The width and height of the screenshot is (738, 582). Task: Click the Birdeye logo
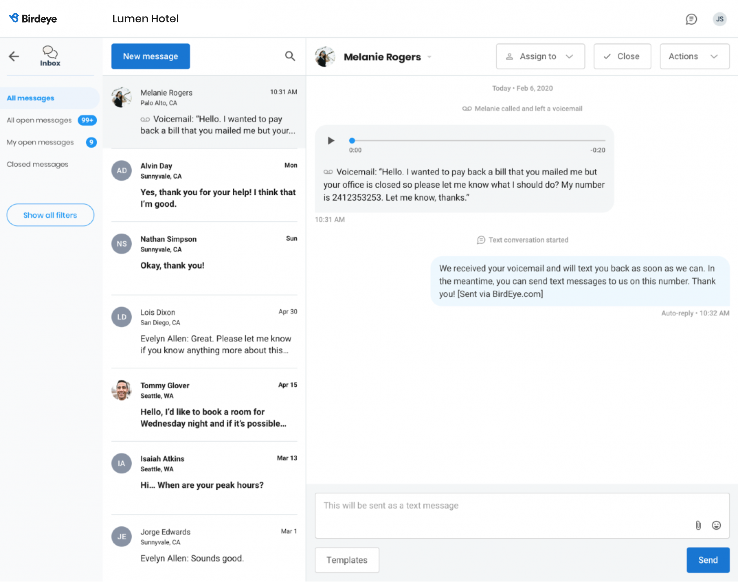[x=33, y=18]
